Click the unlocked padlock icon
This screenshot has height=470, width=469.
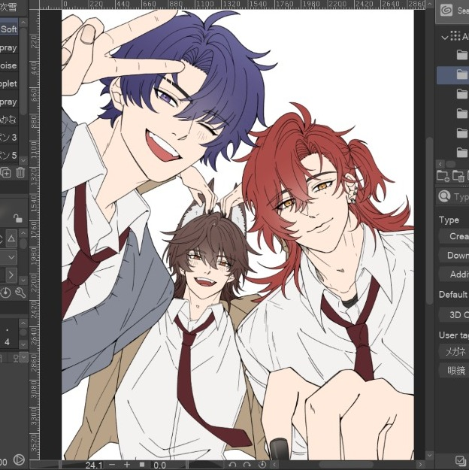[x=18, y=218]
